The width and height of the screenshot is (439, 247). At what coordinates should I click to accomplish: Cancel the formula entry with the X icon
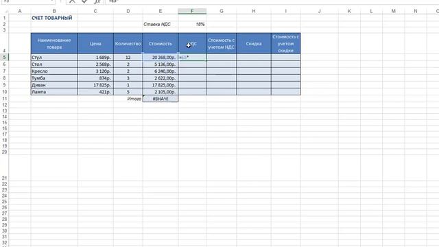click(x=72, y=1)
